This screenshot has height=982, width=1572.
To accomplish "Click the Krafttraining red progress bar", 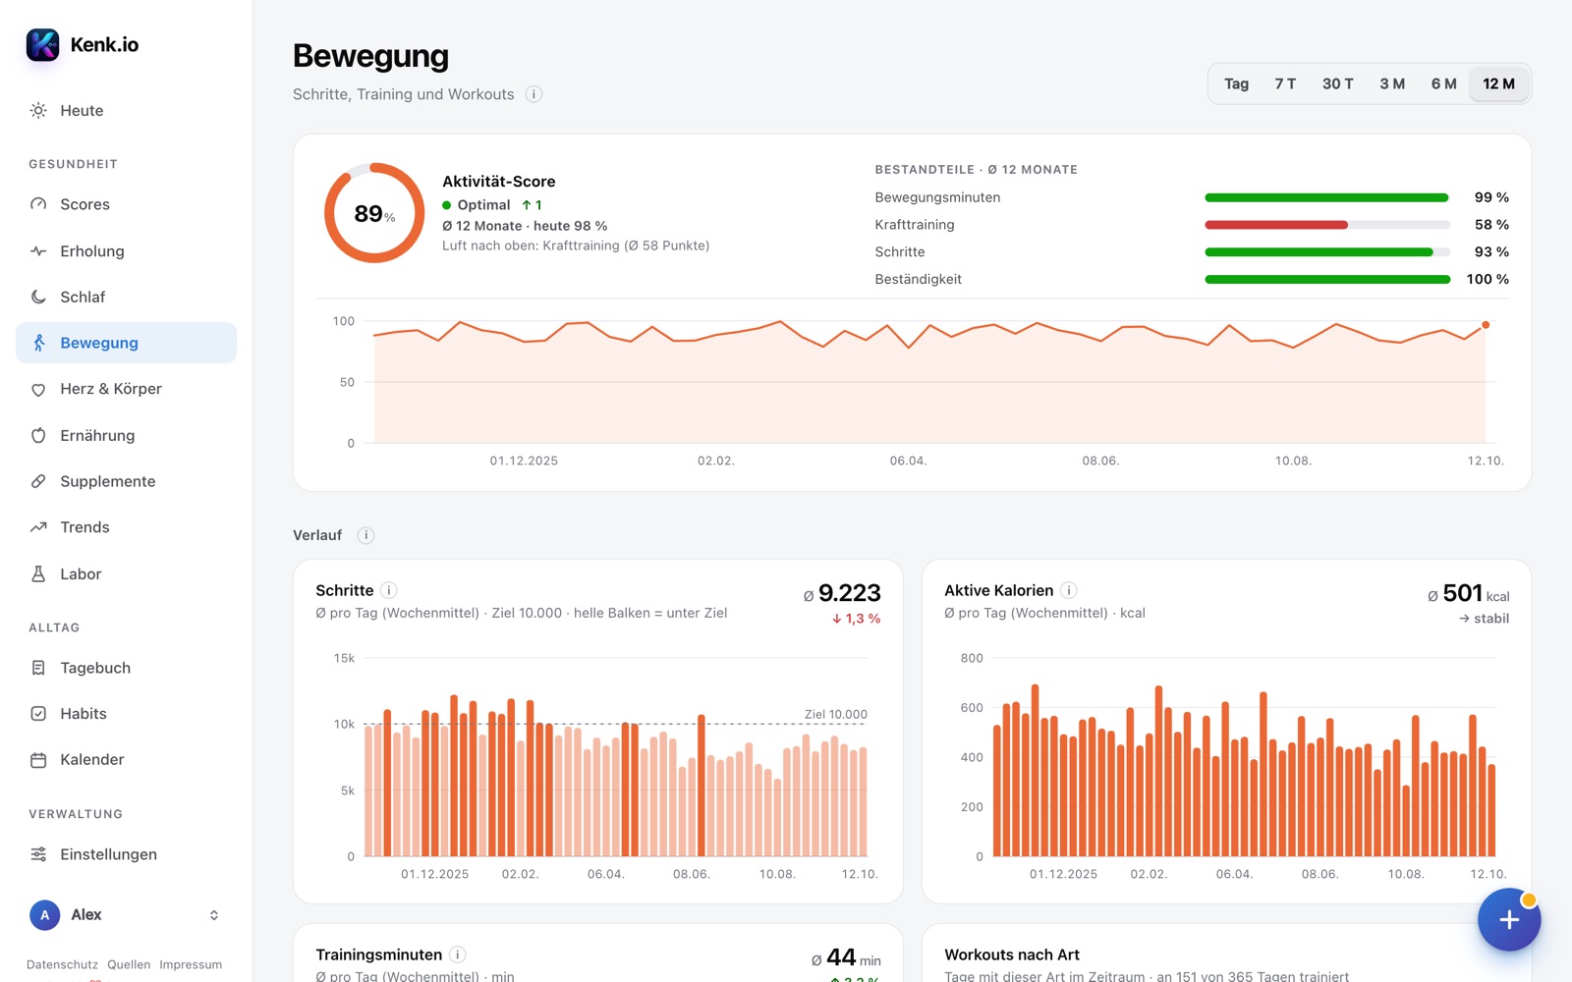I will tap(1276, 225).
